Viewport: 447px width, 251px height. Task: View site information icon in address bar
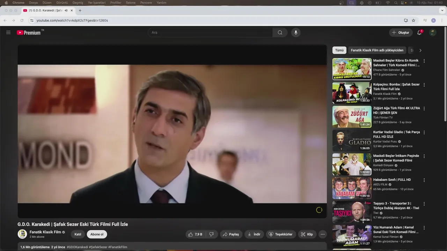coord(32,20)
